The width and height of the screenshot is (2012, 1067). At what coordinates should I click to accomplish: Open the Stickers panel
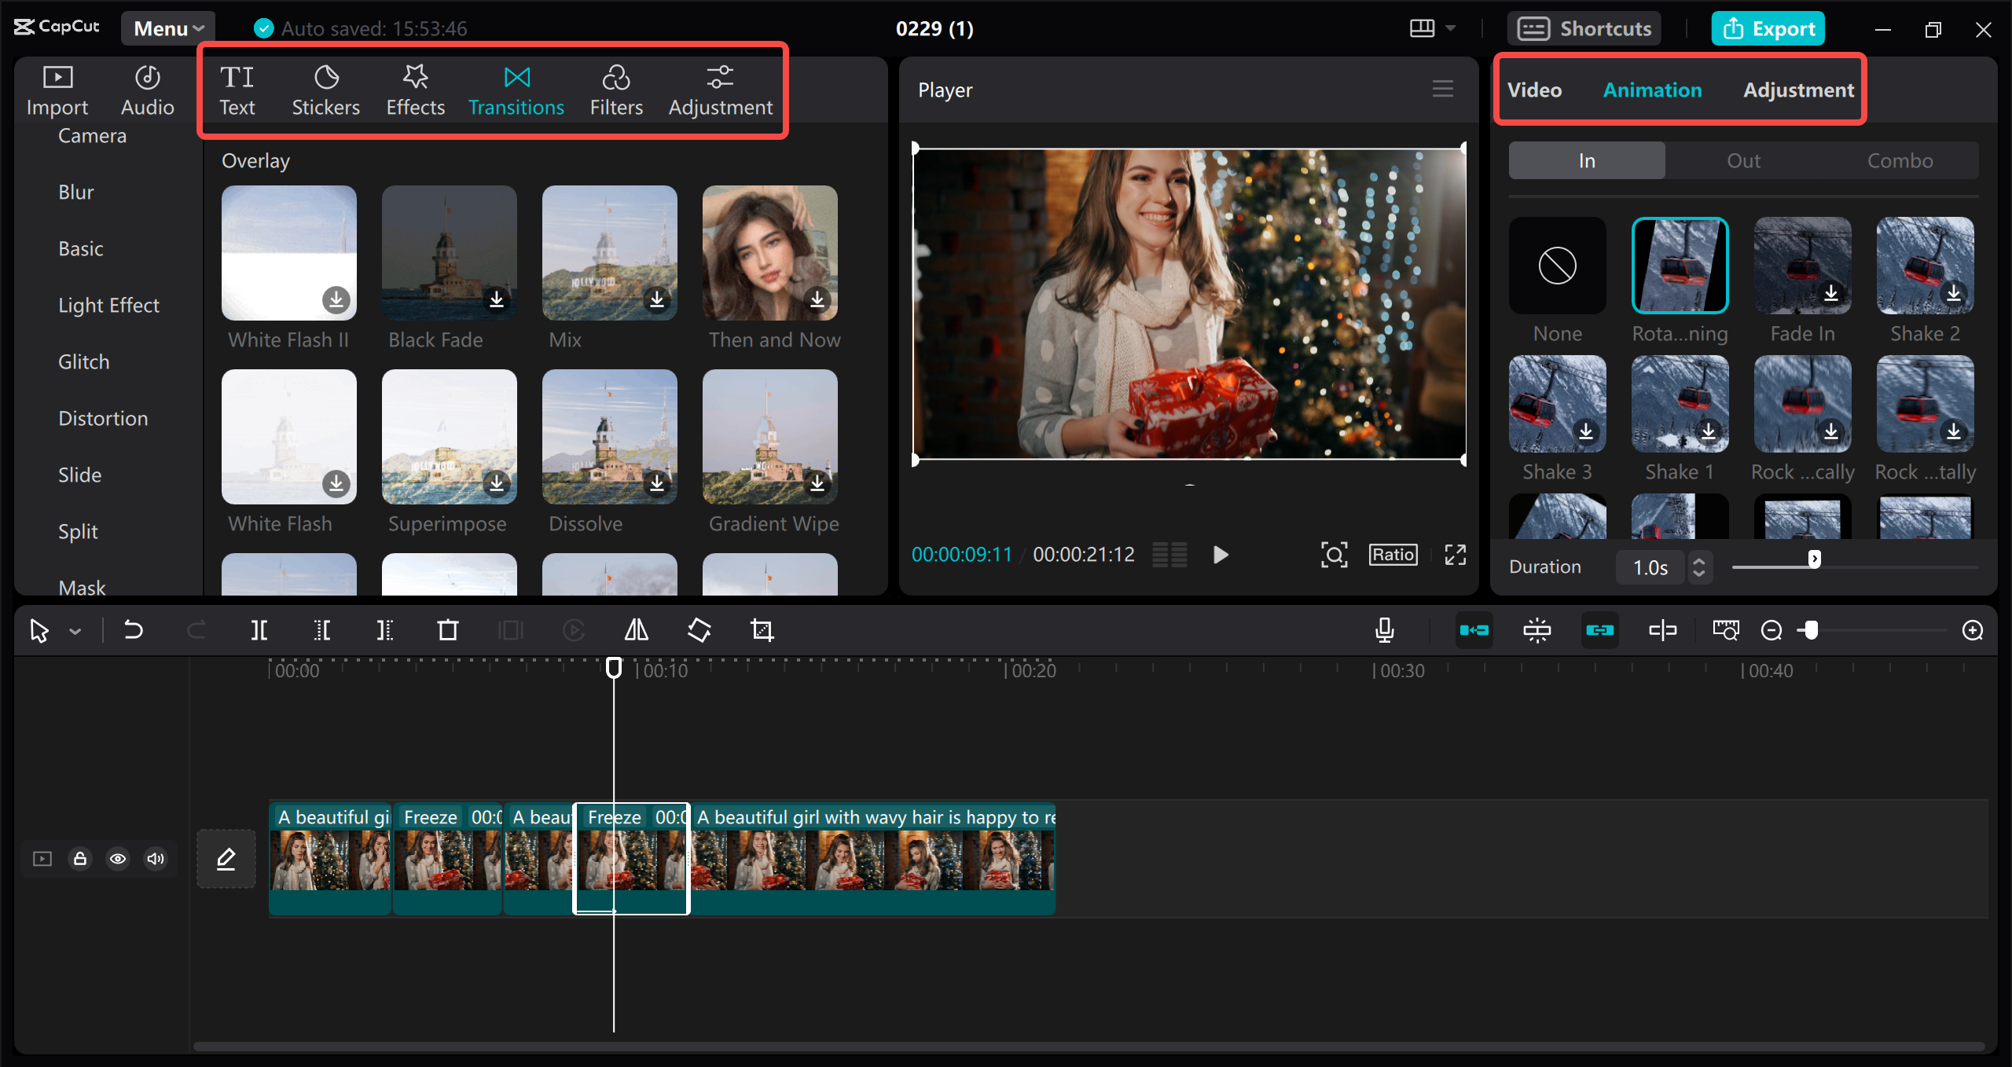[x=325, y=89]
